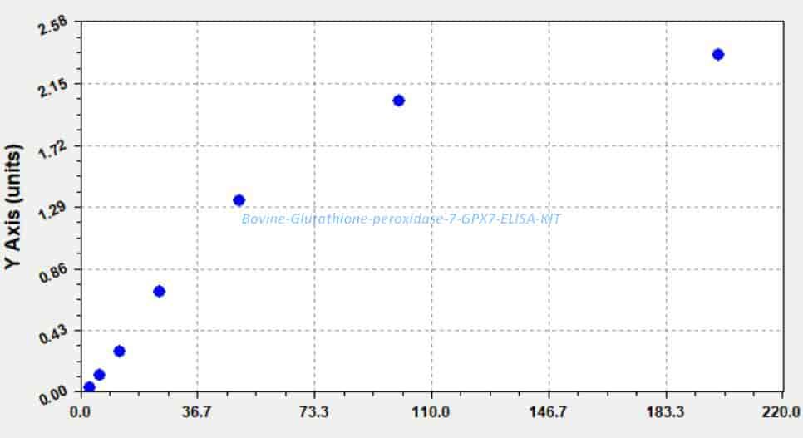Click the y-axis tick label 1.72
This screenshot has height=438, width=803.
tap(53, 149)
